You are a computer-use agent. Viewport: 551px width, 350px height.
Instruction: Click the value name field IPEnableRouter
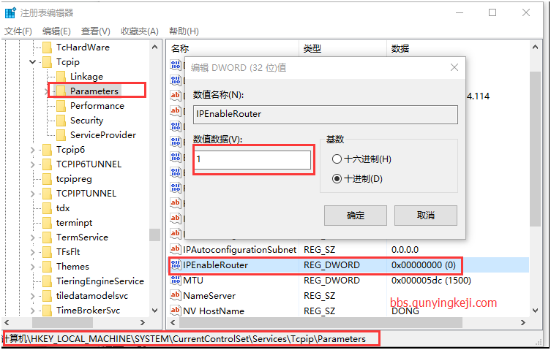326,114
